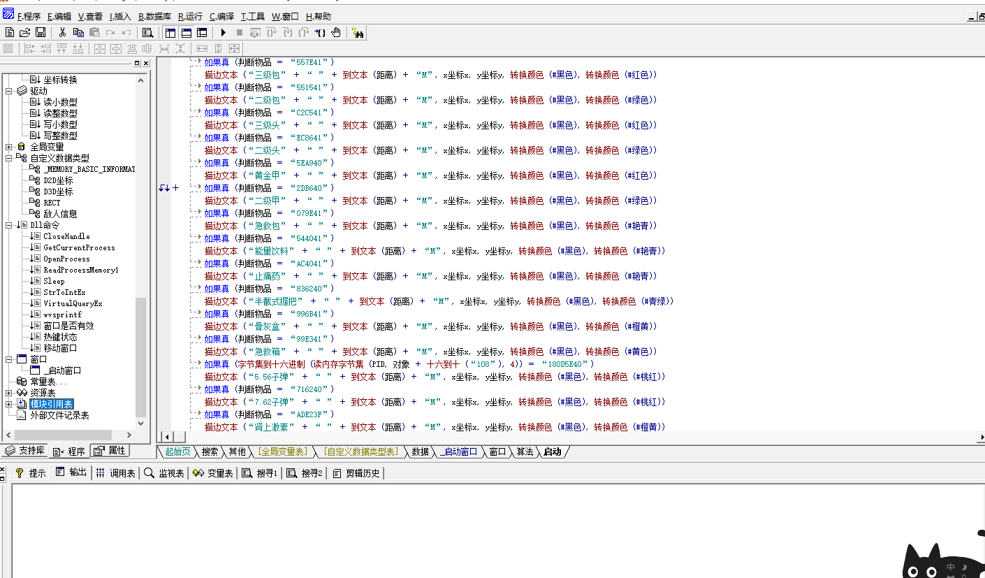
Task: Paste using the clipboard Paste icon
Action: (x=95, y=31)
